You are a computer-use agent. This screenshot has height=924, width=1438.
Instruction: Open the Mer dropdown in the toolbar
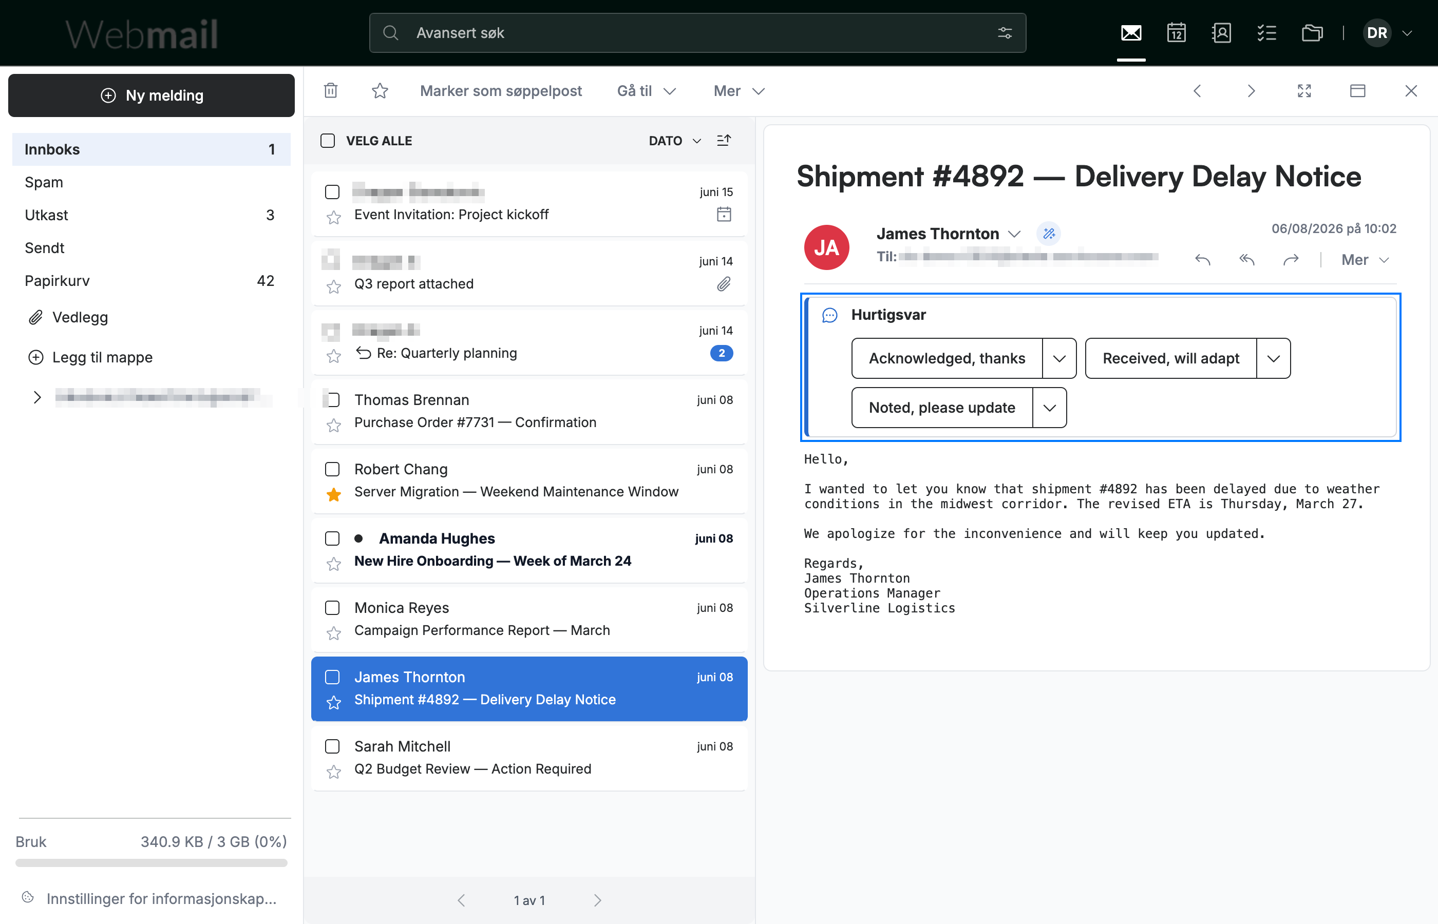tap(739, 90)
